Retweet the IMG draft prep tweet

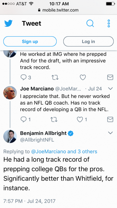[x=55, y=77]
